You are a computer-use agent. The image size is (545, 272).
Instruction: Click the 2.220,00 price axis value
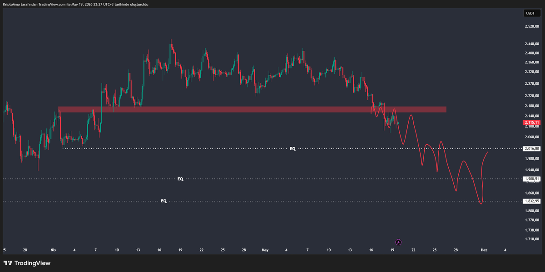[531, 96]
